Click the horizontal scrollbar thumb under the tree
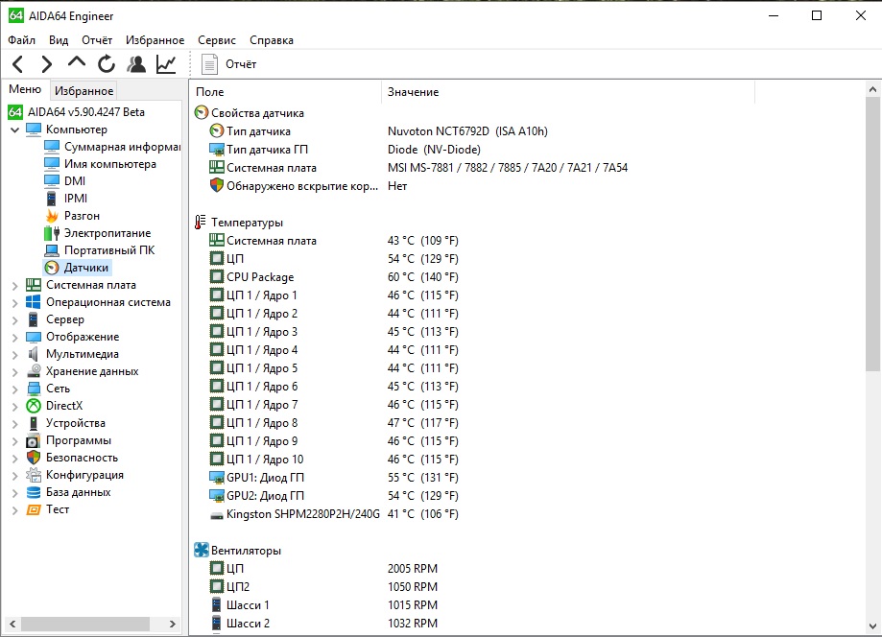The width and height of the screenshot is (882, 637). (85, 625)
